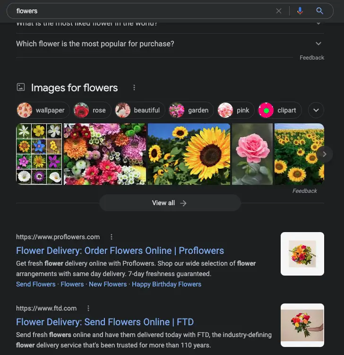Start voice search with microphone icon
The width and height of the screenshot is (344, 355).
pyautogui.click(x=300, y=11)
